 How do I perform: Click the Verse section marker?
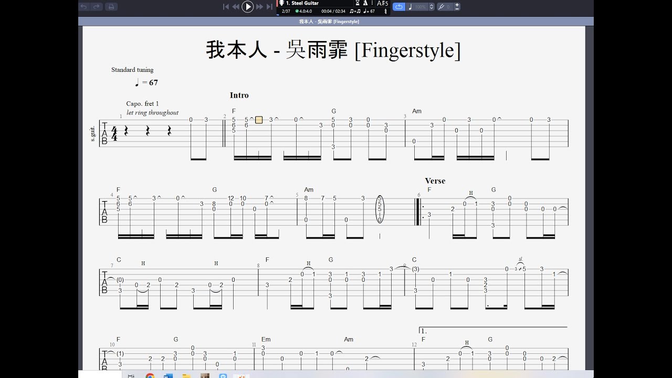pyautogui.click(x=435, y=181)
